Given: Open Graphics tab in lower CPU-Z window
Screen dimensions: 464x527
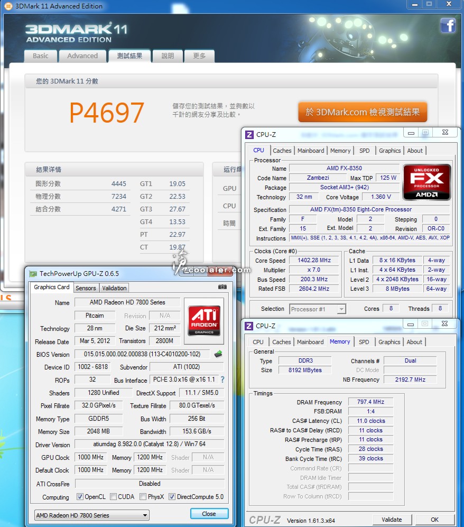Looking at the screenshot, I should [389, 342].
